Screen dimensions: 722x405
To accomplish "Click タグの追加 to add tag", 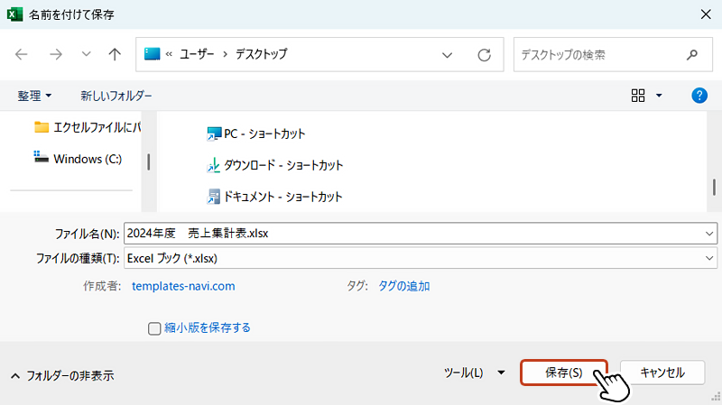I will pyautogui.click(x=403, y=286).
